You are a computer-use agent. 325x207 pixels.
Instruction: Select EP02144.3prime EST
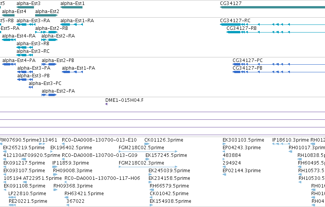(224, 174)
